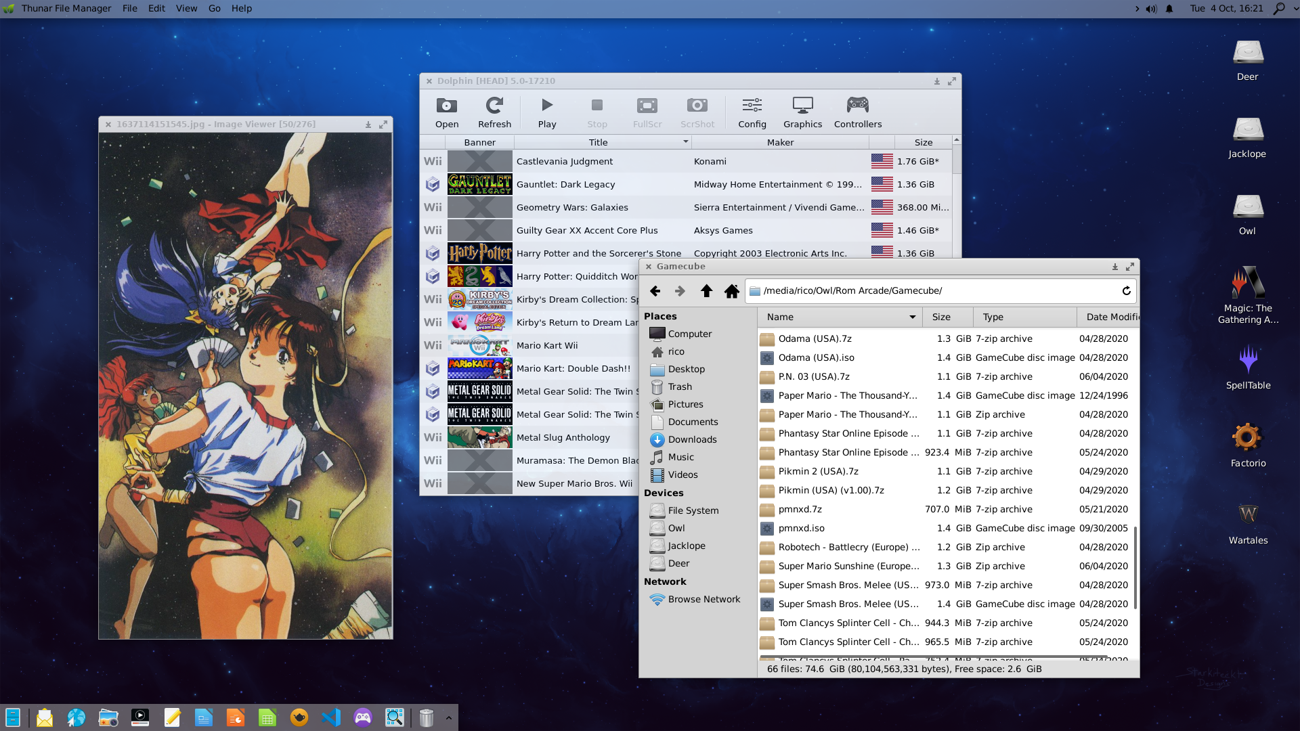The image size is (1300, 731).
Task: Open the Edit menu
Action: [x=156, y=8]
